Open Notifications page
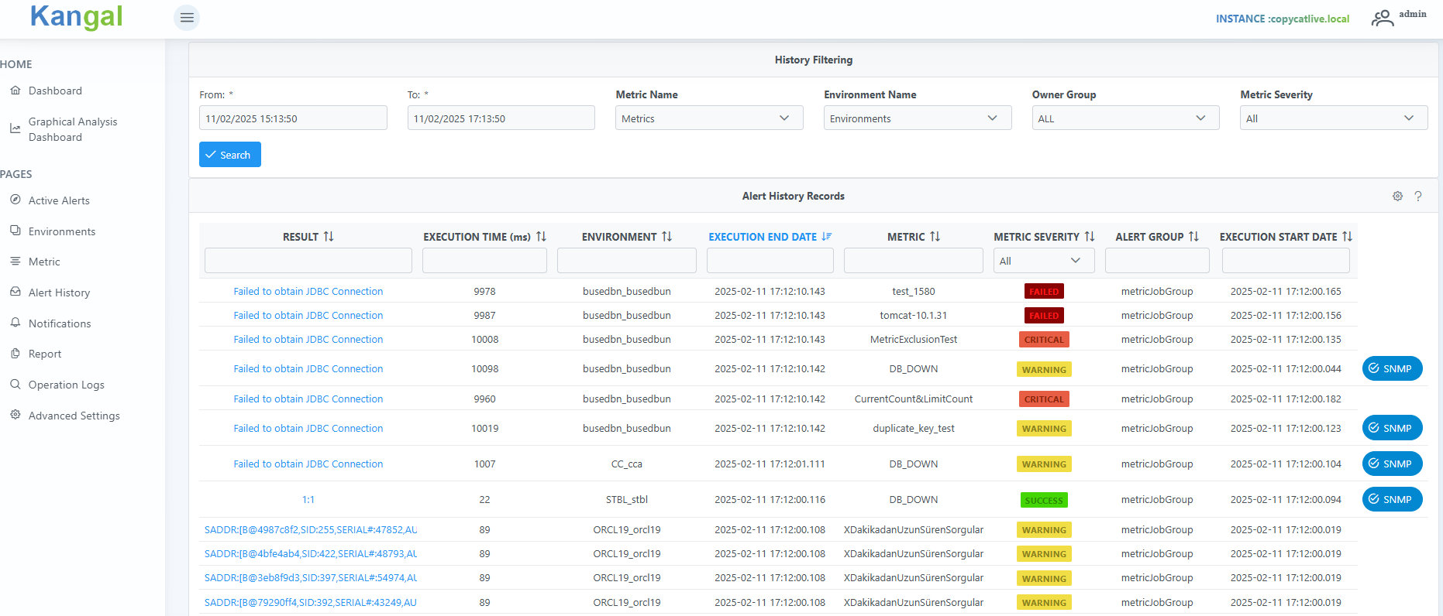 pyautogui.click(x=60, y=323)
